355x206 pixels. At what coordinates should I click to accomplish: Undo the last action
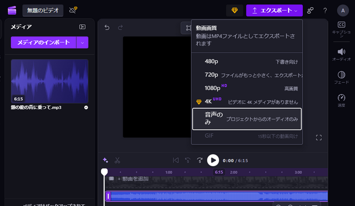pyautogui.click(x=107, y=27)
